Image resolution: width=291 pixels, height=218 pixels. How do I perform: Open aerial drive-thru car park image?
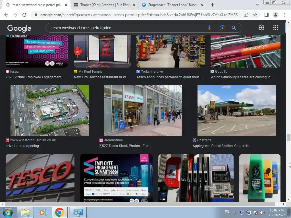click(49, 111)
